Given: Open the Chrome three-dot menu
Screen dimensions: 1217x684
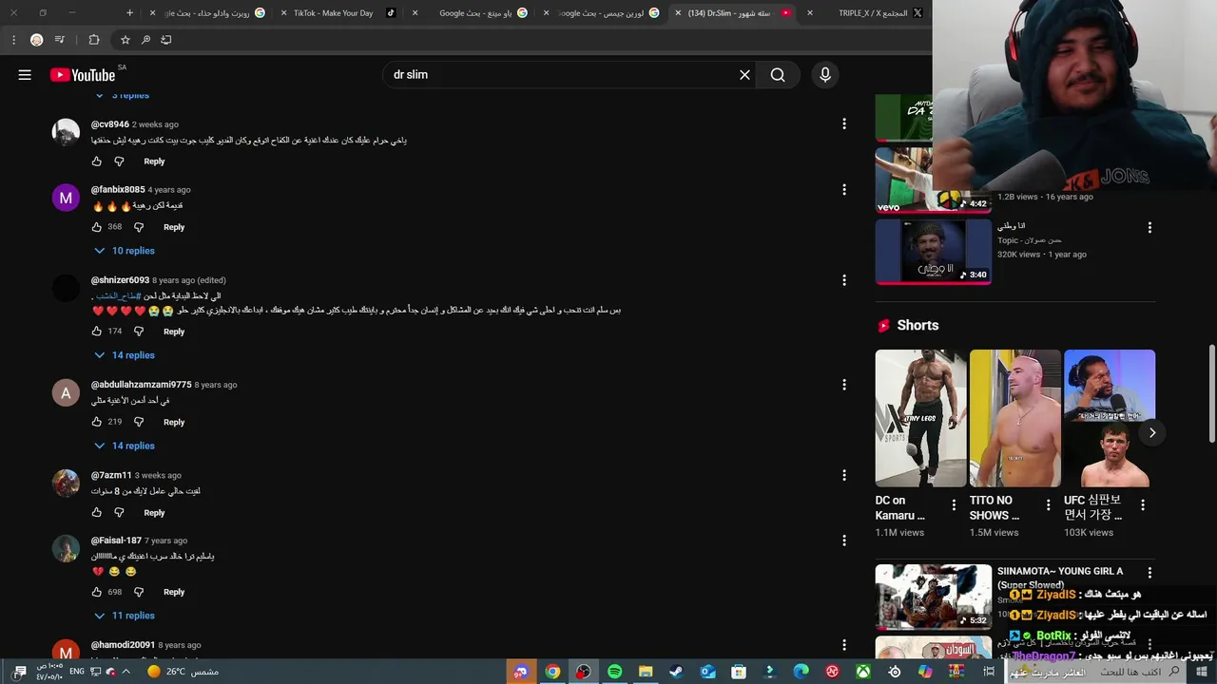Looking at the screenshot, I should [13, 40].
